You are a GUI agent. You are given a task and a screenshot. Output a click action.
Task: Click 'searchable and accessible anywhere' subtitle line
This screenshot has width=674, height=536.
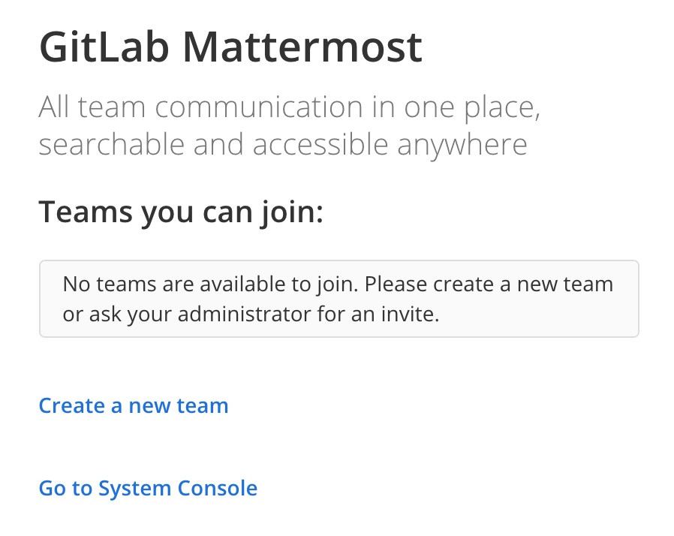pos(282,144)
